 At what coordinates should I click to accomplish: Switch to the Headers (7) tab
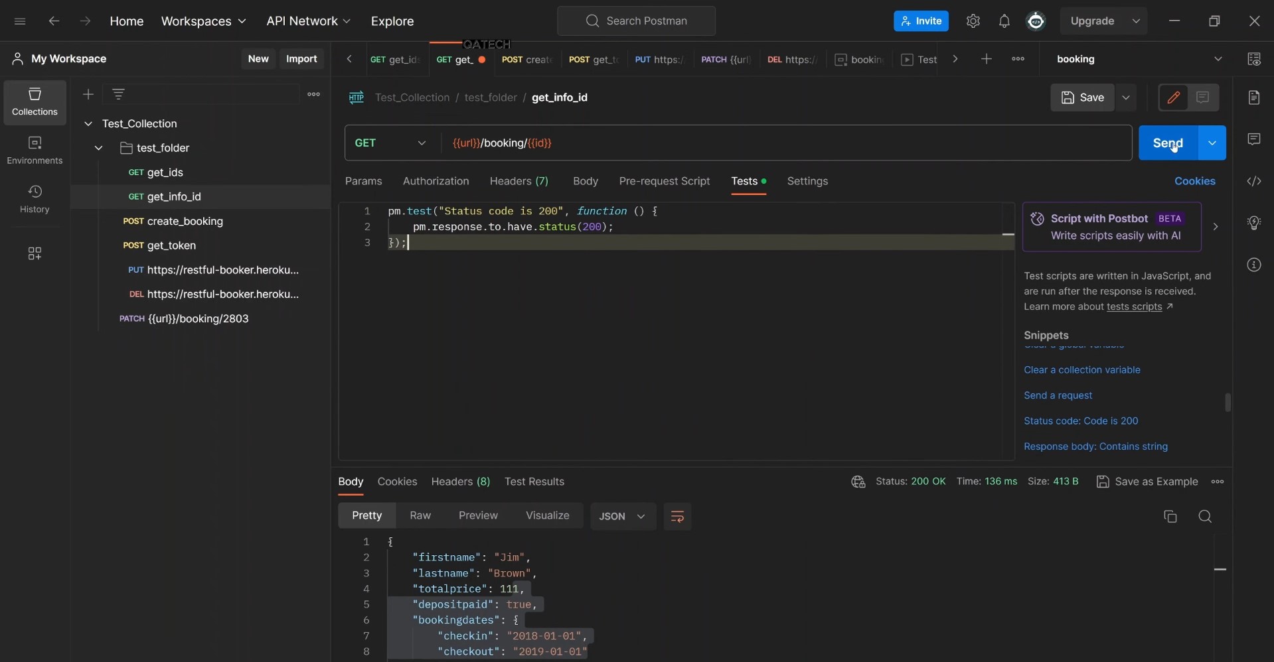click(518, 181)
